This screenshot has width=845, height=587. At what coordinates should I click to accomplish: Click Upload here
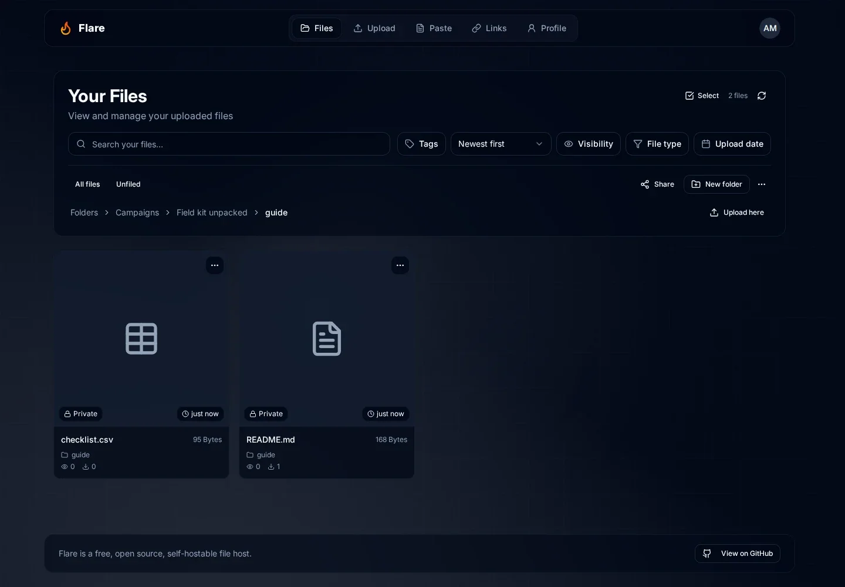(736, 212)
